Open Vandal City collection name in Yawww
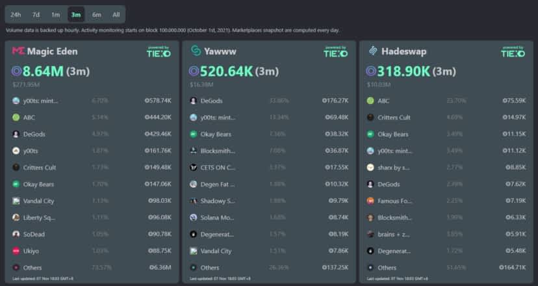Viewport: 538px width, 286px height. tap(216, 251)
